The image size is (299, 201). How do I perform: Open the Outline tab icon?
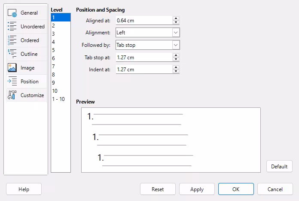coord(12,54)
